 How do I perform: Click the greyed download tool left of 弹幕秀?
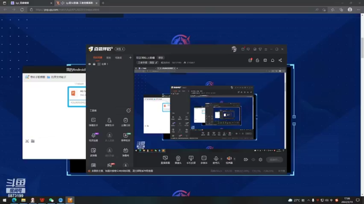click(x=109, y=152)
